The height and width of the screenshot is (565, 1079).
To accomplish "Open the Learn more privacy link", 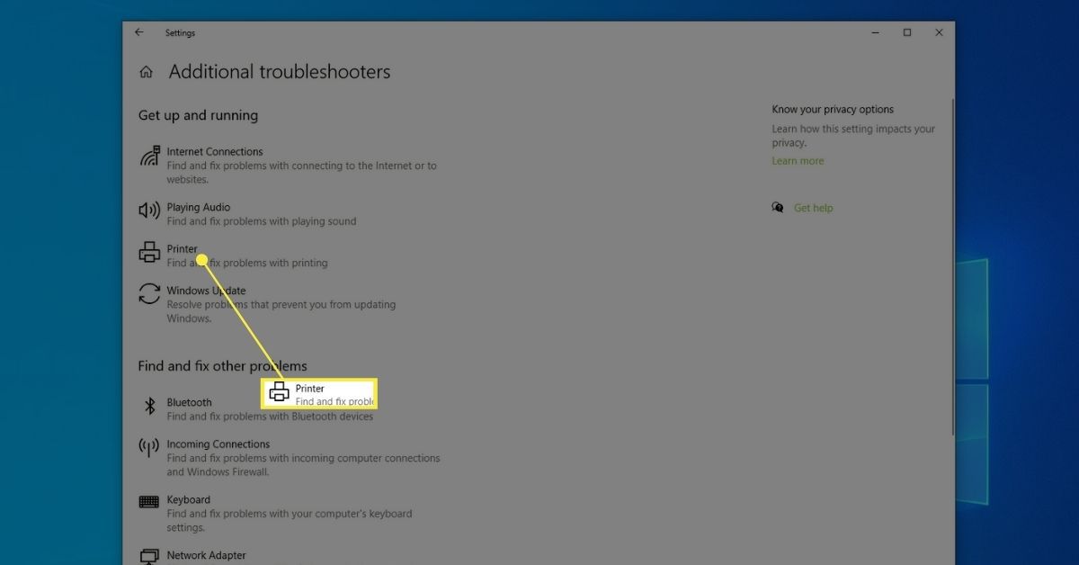I will (798, 161).
